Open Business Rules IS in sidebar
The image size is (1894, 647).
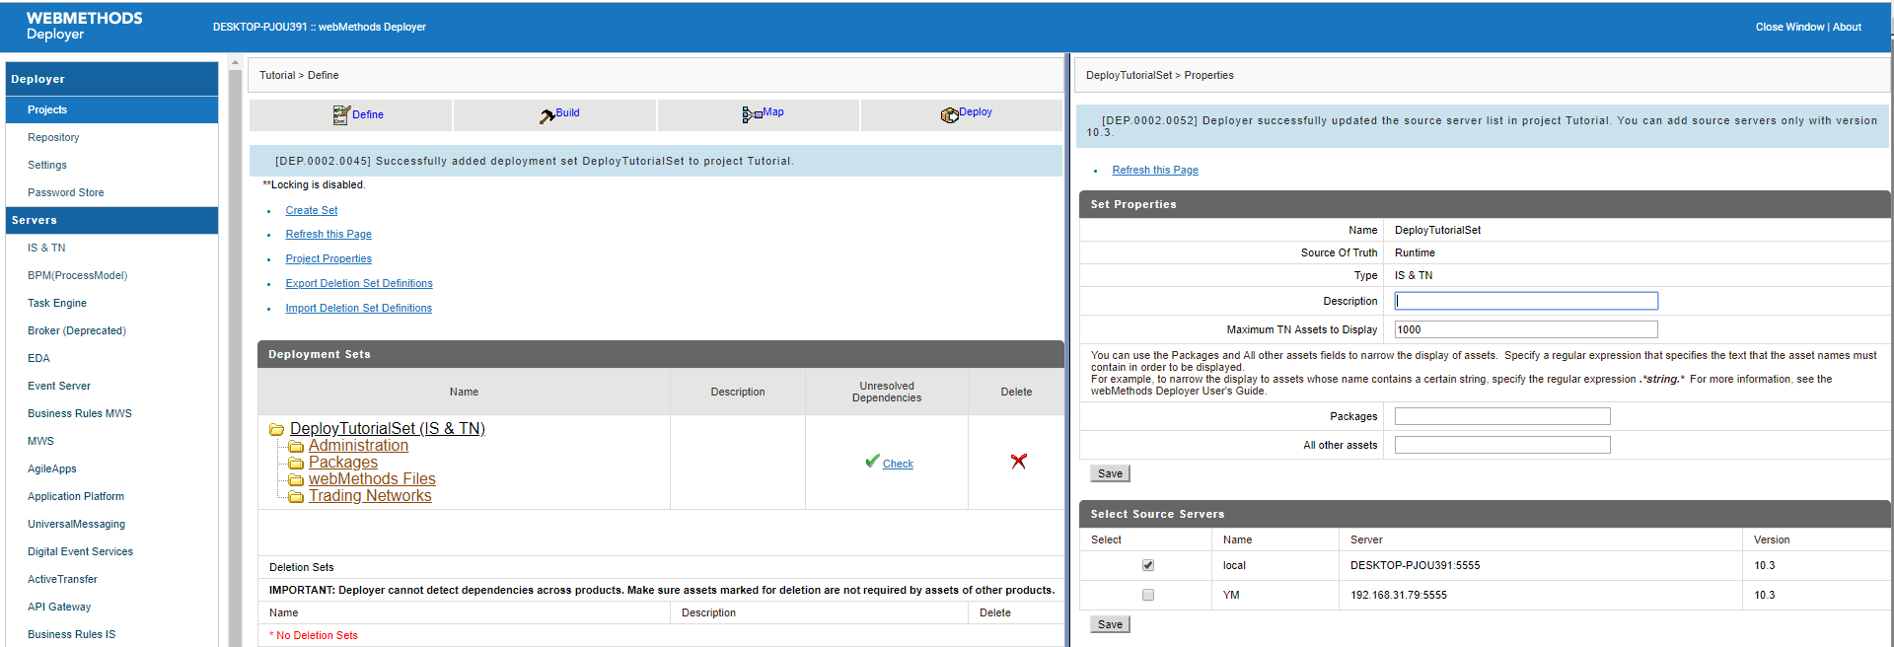tap(71, 634)
